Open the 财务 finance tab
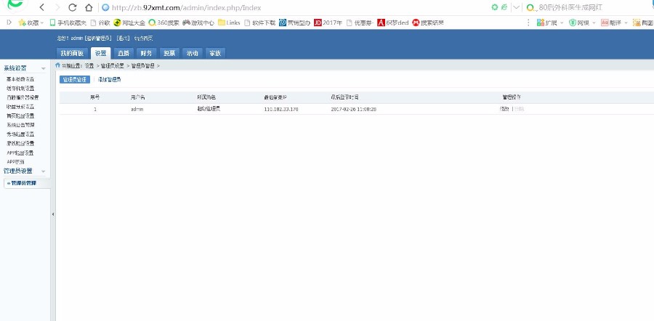Viewport: 654px width, 321px height. pos(146,53)
